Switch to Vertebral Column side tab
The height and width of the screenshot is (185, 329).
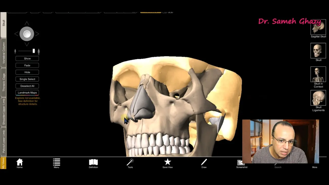[3, 53]
